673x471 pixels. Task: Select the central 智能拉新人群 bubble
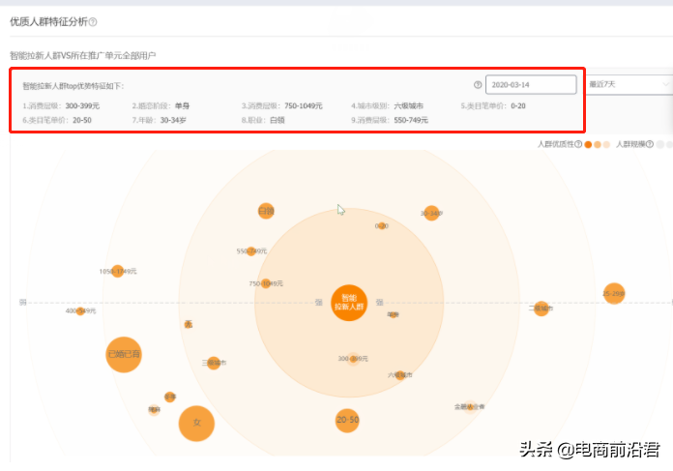[349, 303]
